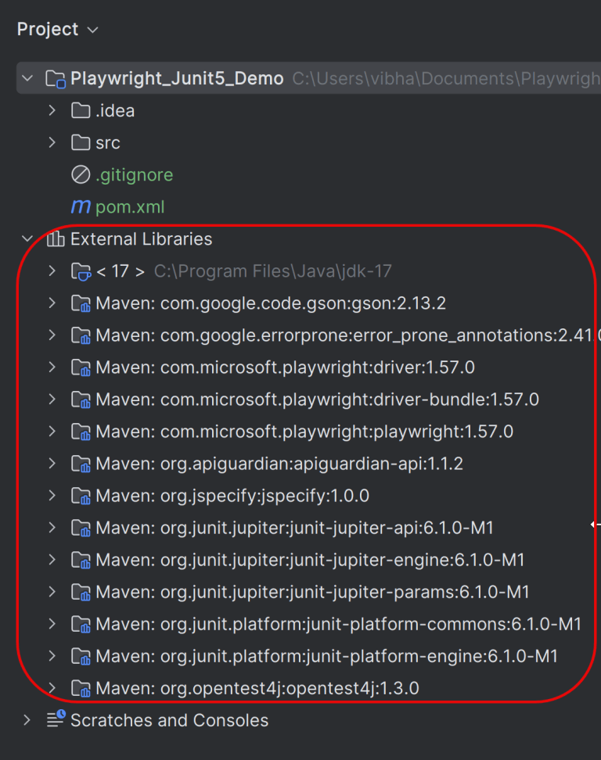The image size is (601, 760).
Task: Click apiguardian-api library folder icon
Action: click(x=81, y=464)
